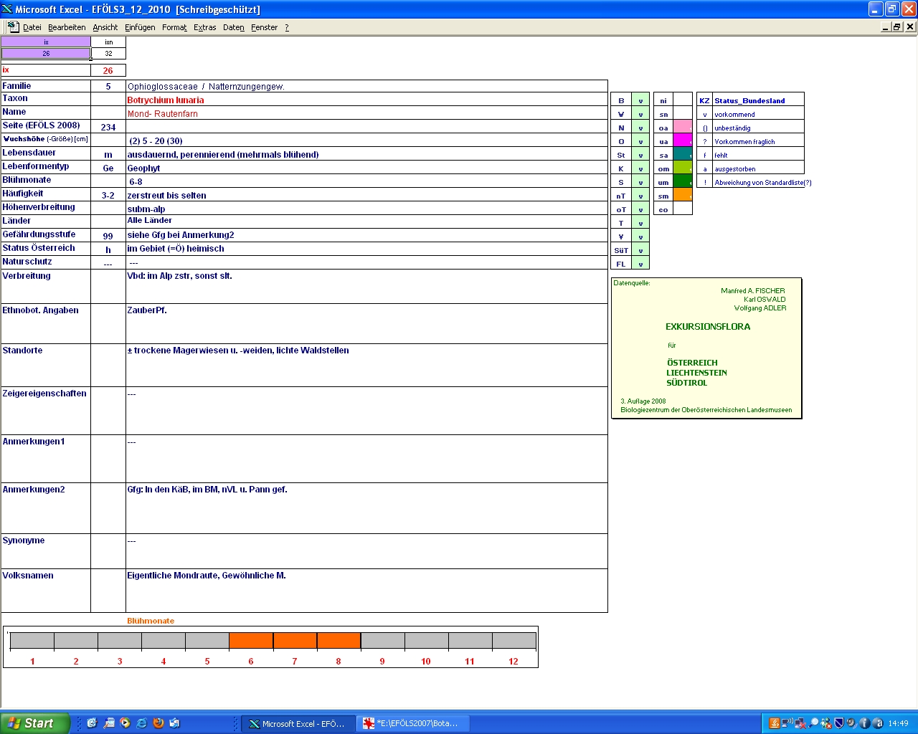Select the Volksnamen cell 'Eigentliche Mondraute'
This screenshot has width=918, height=734.
click(x=366, y=591)
